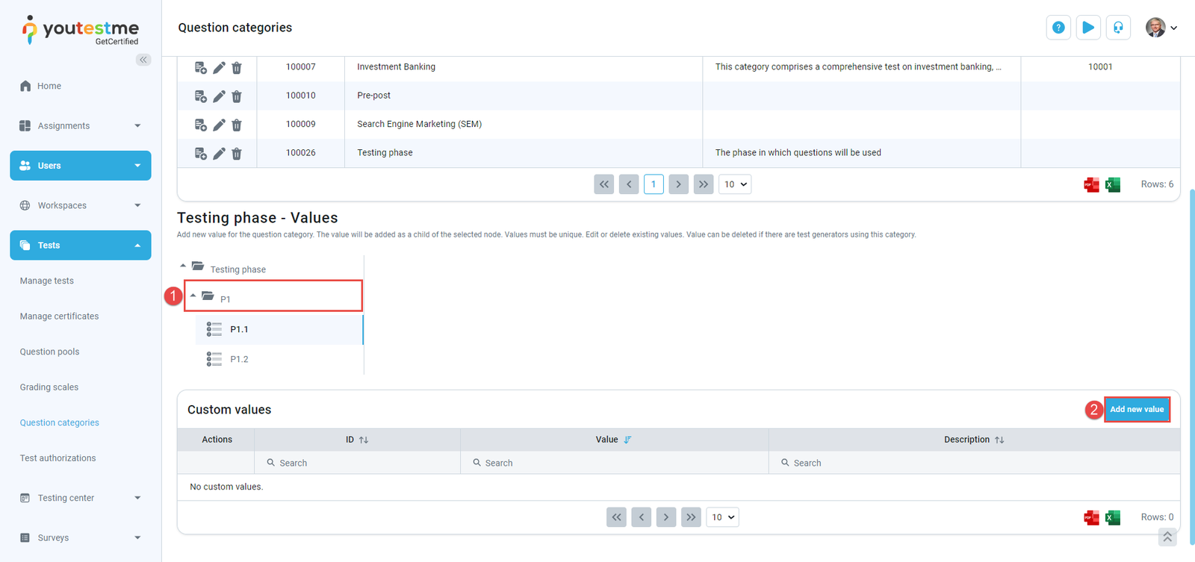1195x562 pixels.
Task: Click the video play tutorial icon
Action: tap(1088, 28)
